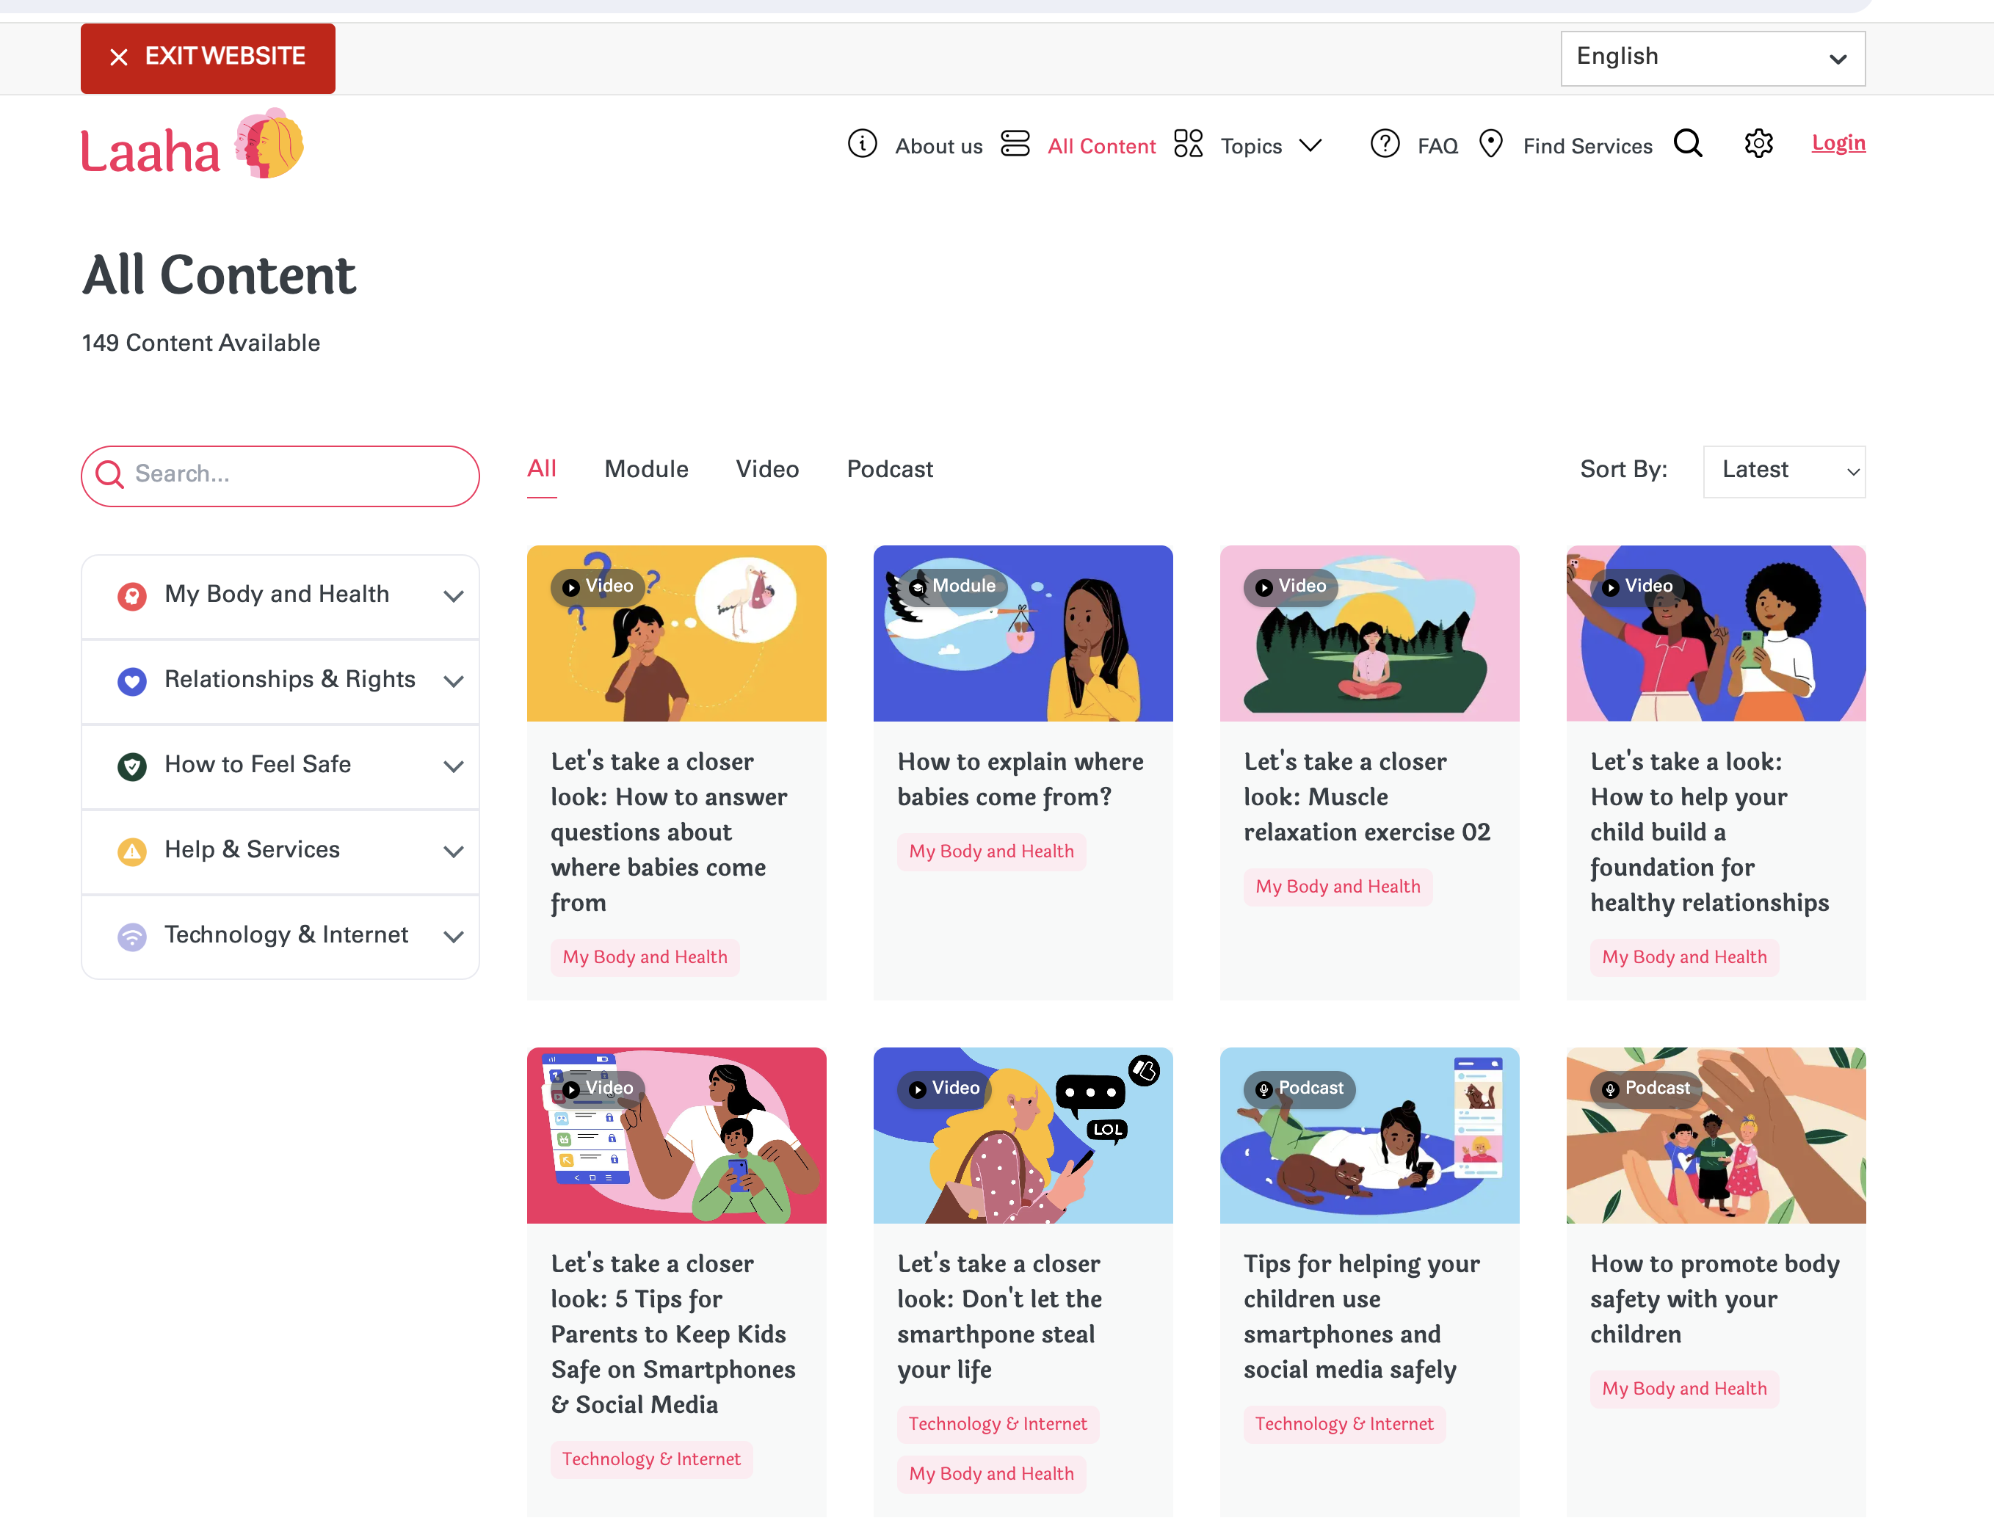Click the FAQ question mark icon
Screen dimensions: 1994x1540
pos(1384,144)
